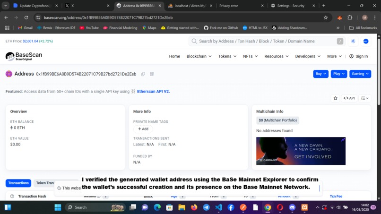Open a new browser tab
Image resolution: width=381 pixels, height=214 pixels.
point(324,6)
